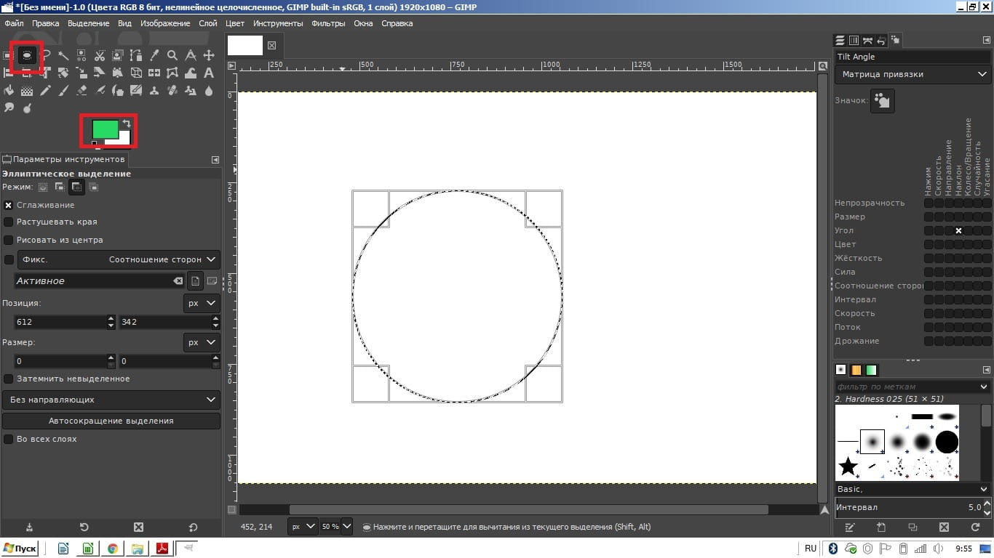994x558 pixels.
Task: Open the Фильтры menu
Action: click(x=328, y=23)
